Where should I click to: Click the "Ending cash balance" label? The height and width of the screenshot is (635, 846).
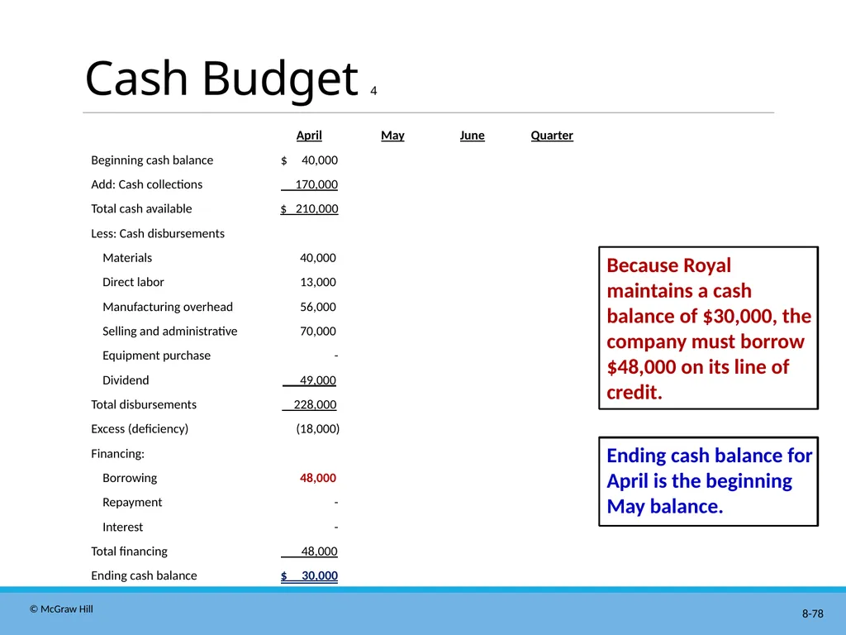click(144, 575)
